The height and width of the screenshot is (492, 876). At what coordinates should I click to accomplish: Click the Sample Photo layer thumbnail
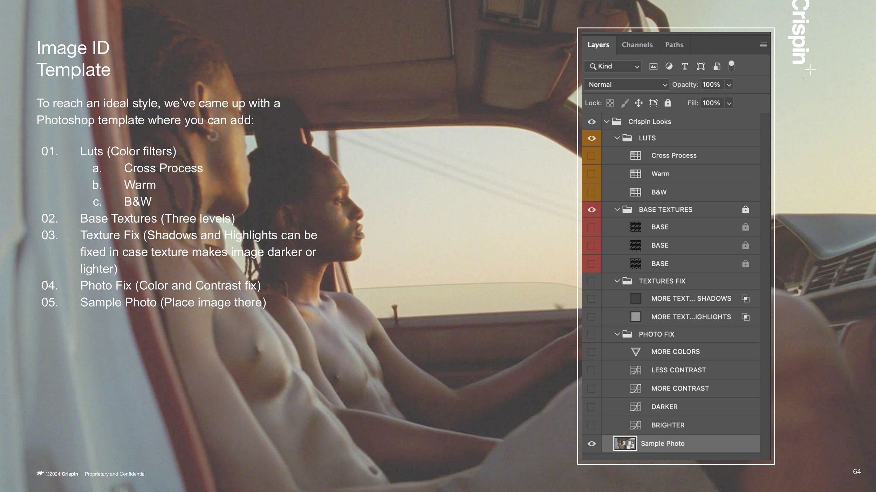coord(625,444)
